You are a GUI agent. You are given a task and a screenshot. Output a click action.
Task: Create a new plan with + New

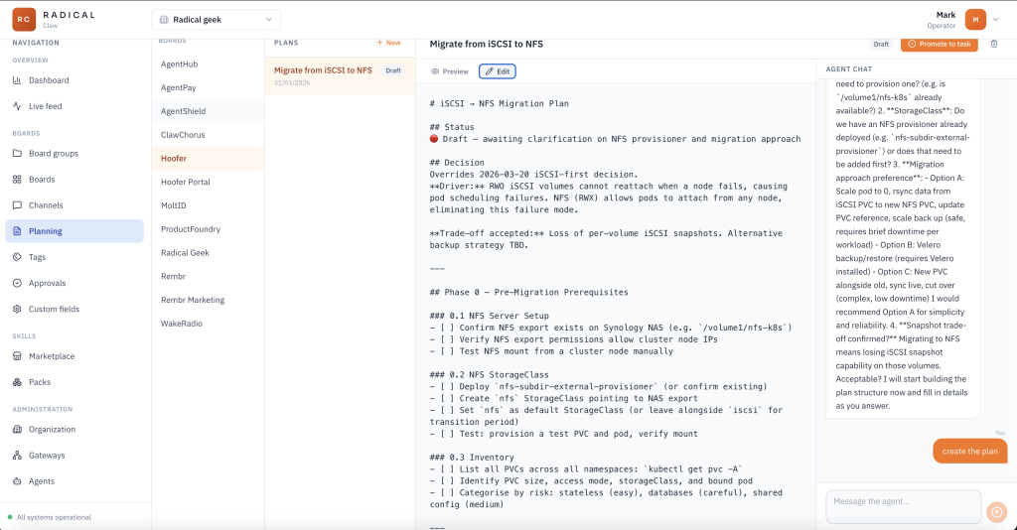(x=388, y=43)
